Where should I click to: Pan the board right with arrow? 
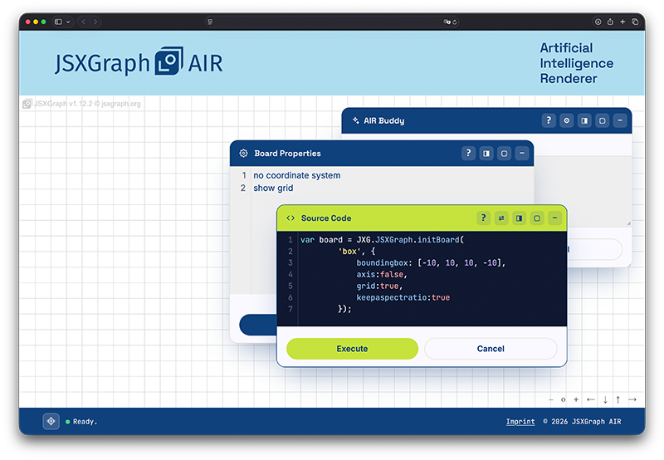tap(632, 399)
